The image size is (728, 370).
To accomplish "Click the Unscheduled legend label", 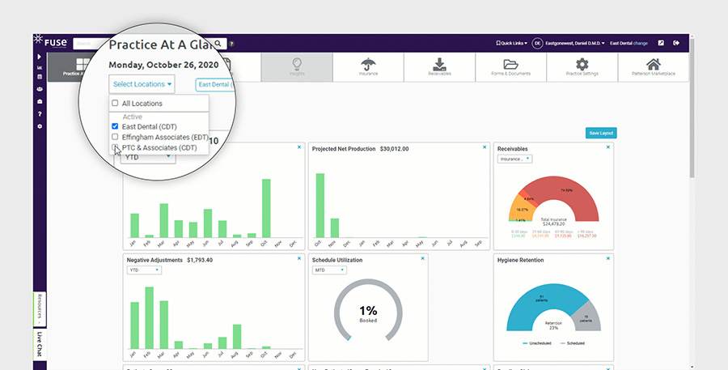I will [x=541, y=343].
